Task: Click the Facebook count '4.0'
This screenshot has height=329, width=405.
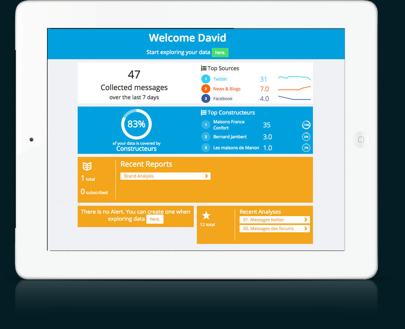Action: tap(264, 99)
